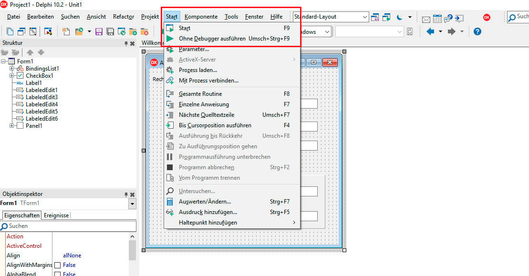Click the screen with arrow icon
This screenshot has height=276, width=529.
click(x=459, y=19)
